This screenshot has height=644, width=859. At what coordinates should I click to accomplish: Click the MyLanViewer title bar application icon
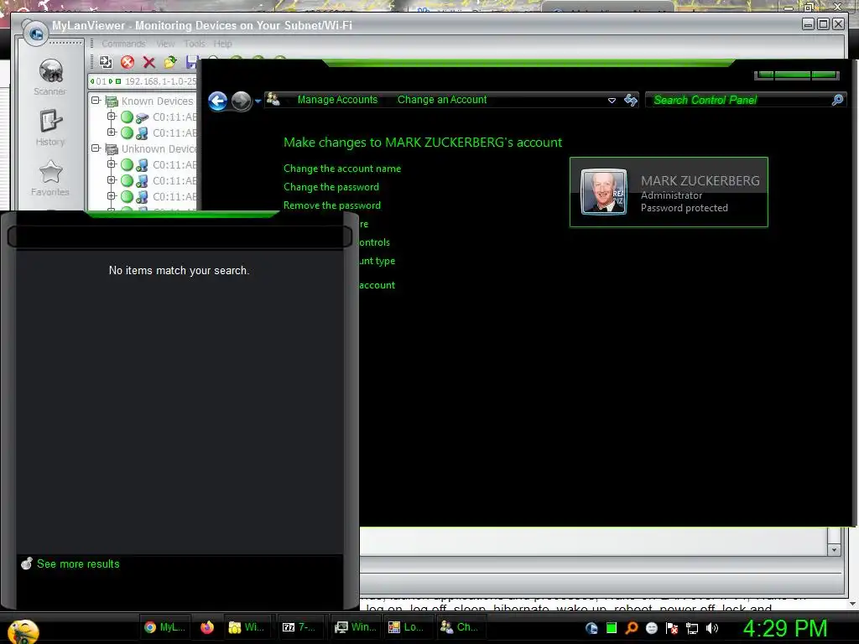click(x=35, y=34)
